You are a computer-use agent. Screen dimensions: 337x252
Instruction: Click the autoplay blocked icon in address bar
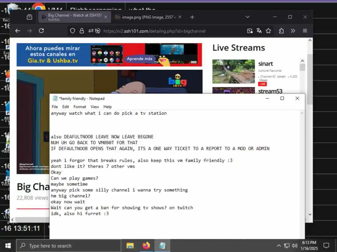click(x=97, y=31)
